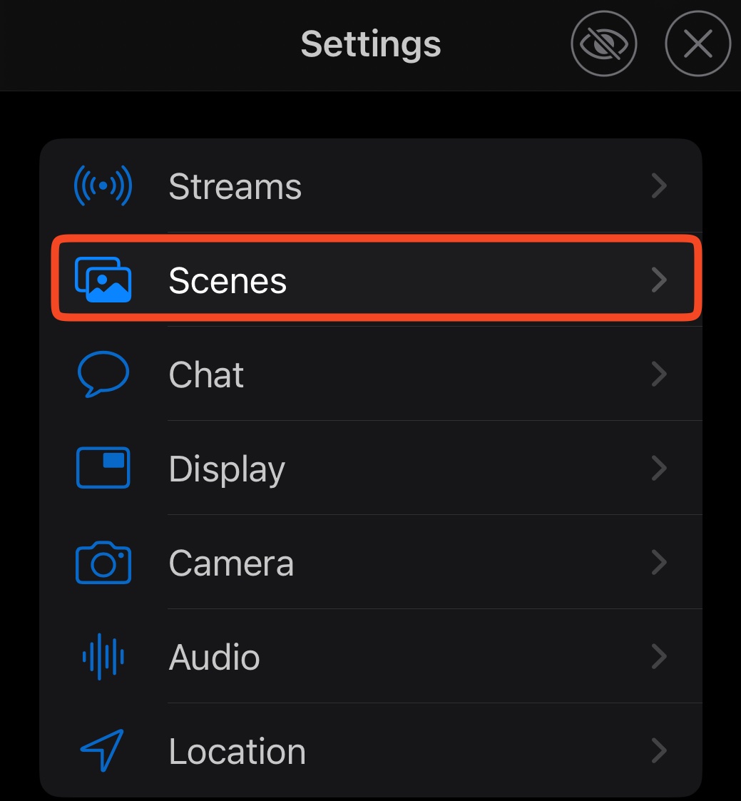
Task: Expand the Camera row chevron
Action: [659, 563]
